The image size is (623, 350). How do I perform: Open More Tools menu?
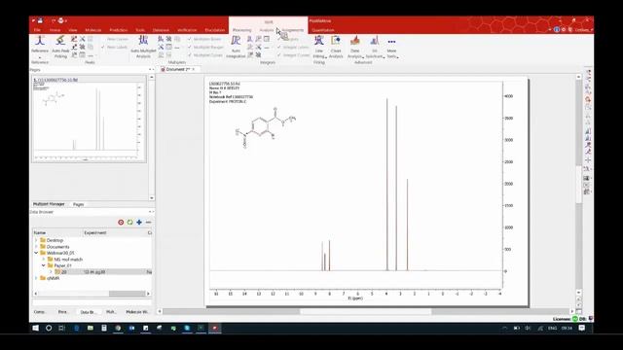coord(391,47)
